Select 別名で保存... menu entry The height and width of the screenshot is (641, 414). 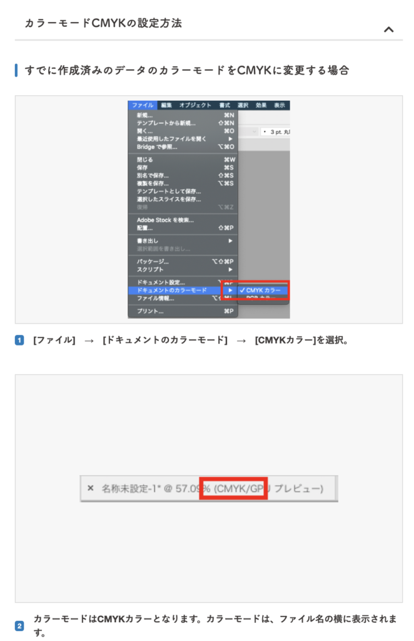click(x=153, y=176)
